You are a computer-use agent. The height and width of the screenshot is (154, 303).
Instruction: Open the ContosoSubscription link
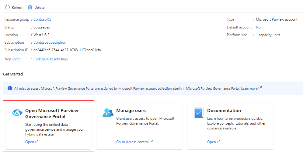click(50, 42)
